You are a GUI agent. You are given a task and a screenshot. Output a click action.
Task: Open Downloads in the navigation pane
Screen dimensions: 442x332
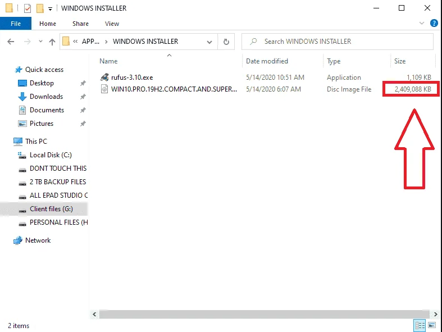click(46, 97)
